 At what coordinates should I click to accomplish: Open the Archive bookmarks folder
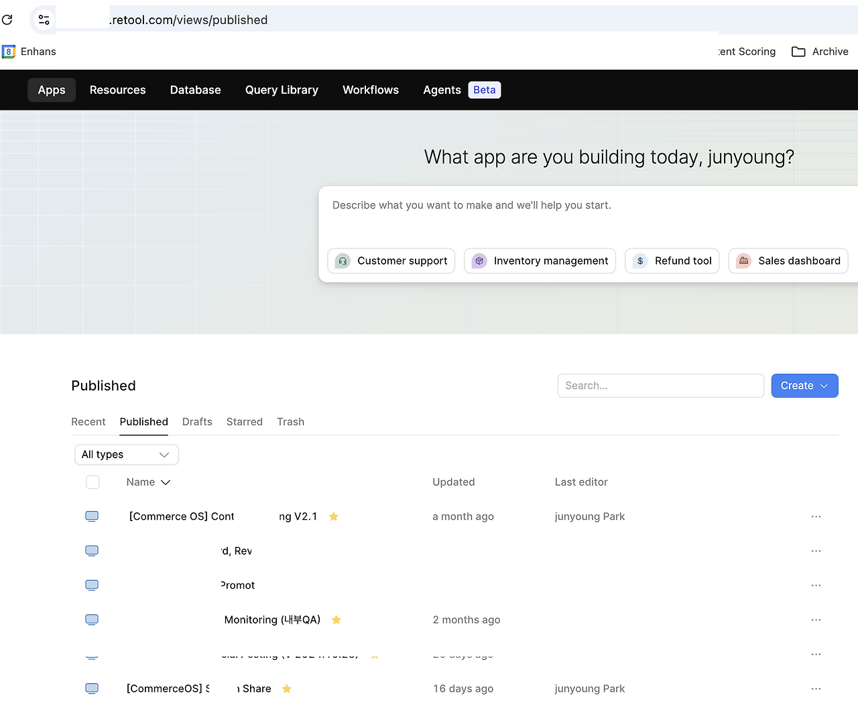pos(820,52)
